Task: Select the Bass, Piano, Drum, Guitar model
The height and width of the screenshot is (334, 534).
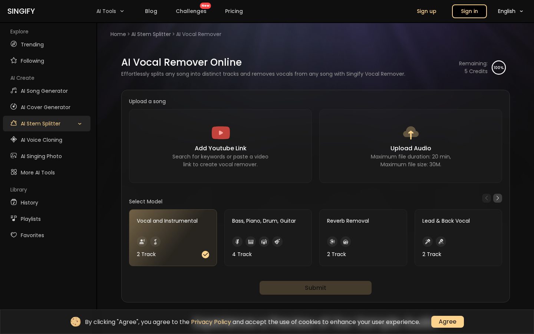Action: [268, 238]
